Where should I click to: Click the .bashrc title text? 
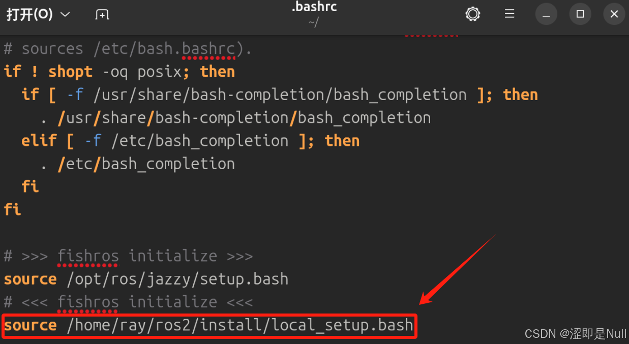tap(314, 7)
